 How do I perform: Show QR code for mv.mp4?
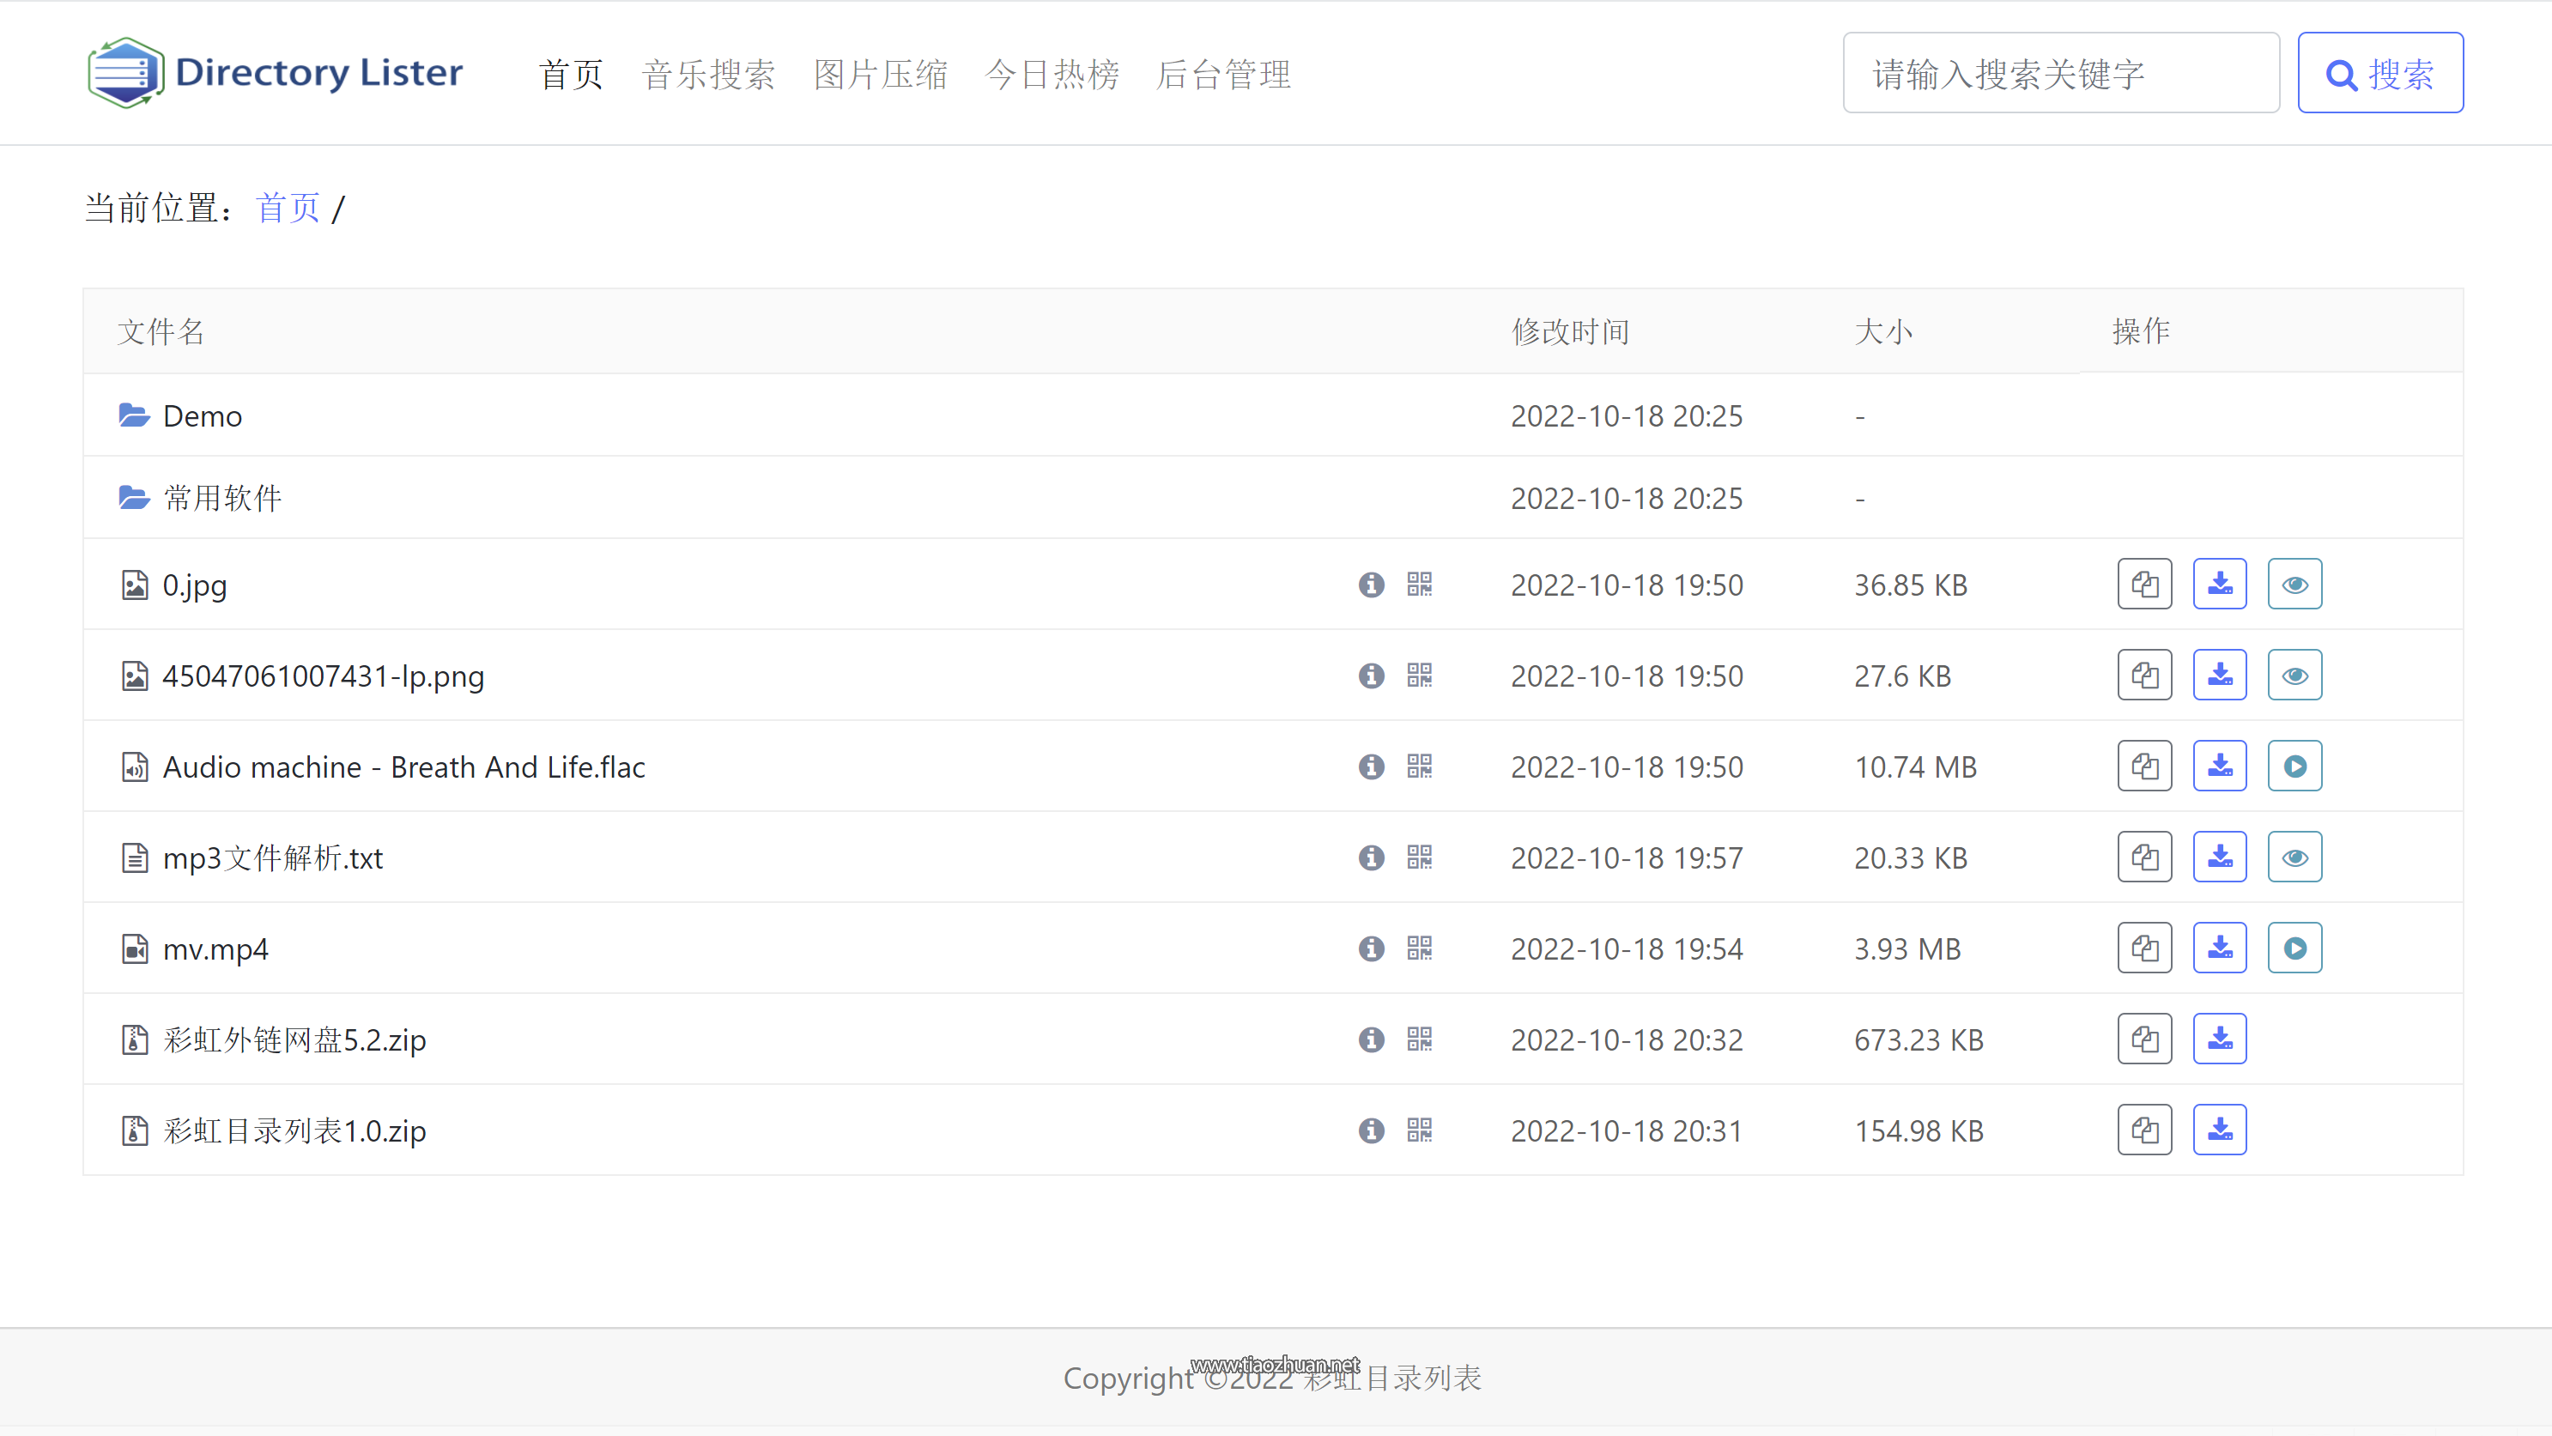pos(1419,948)
